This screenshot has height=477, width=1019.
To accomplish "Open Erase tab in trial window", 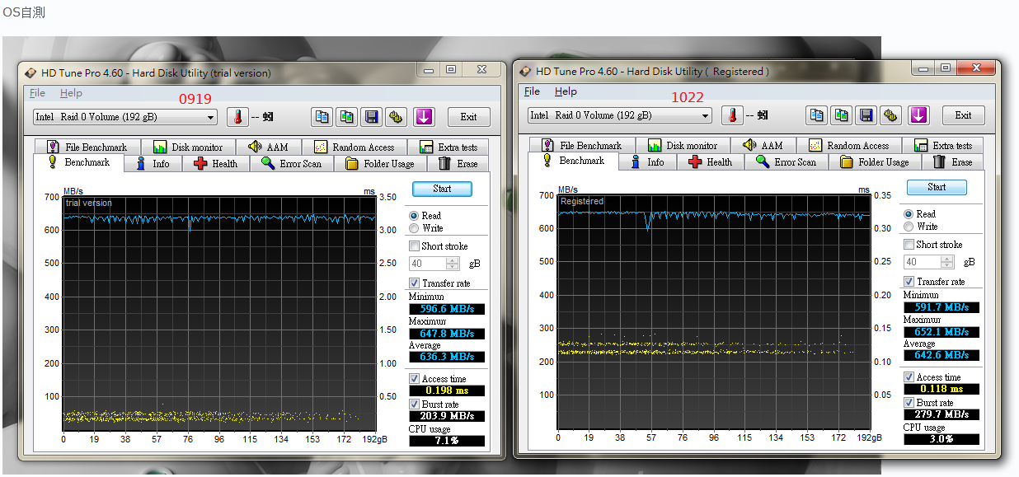I will pos(458,164).
